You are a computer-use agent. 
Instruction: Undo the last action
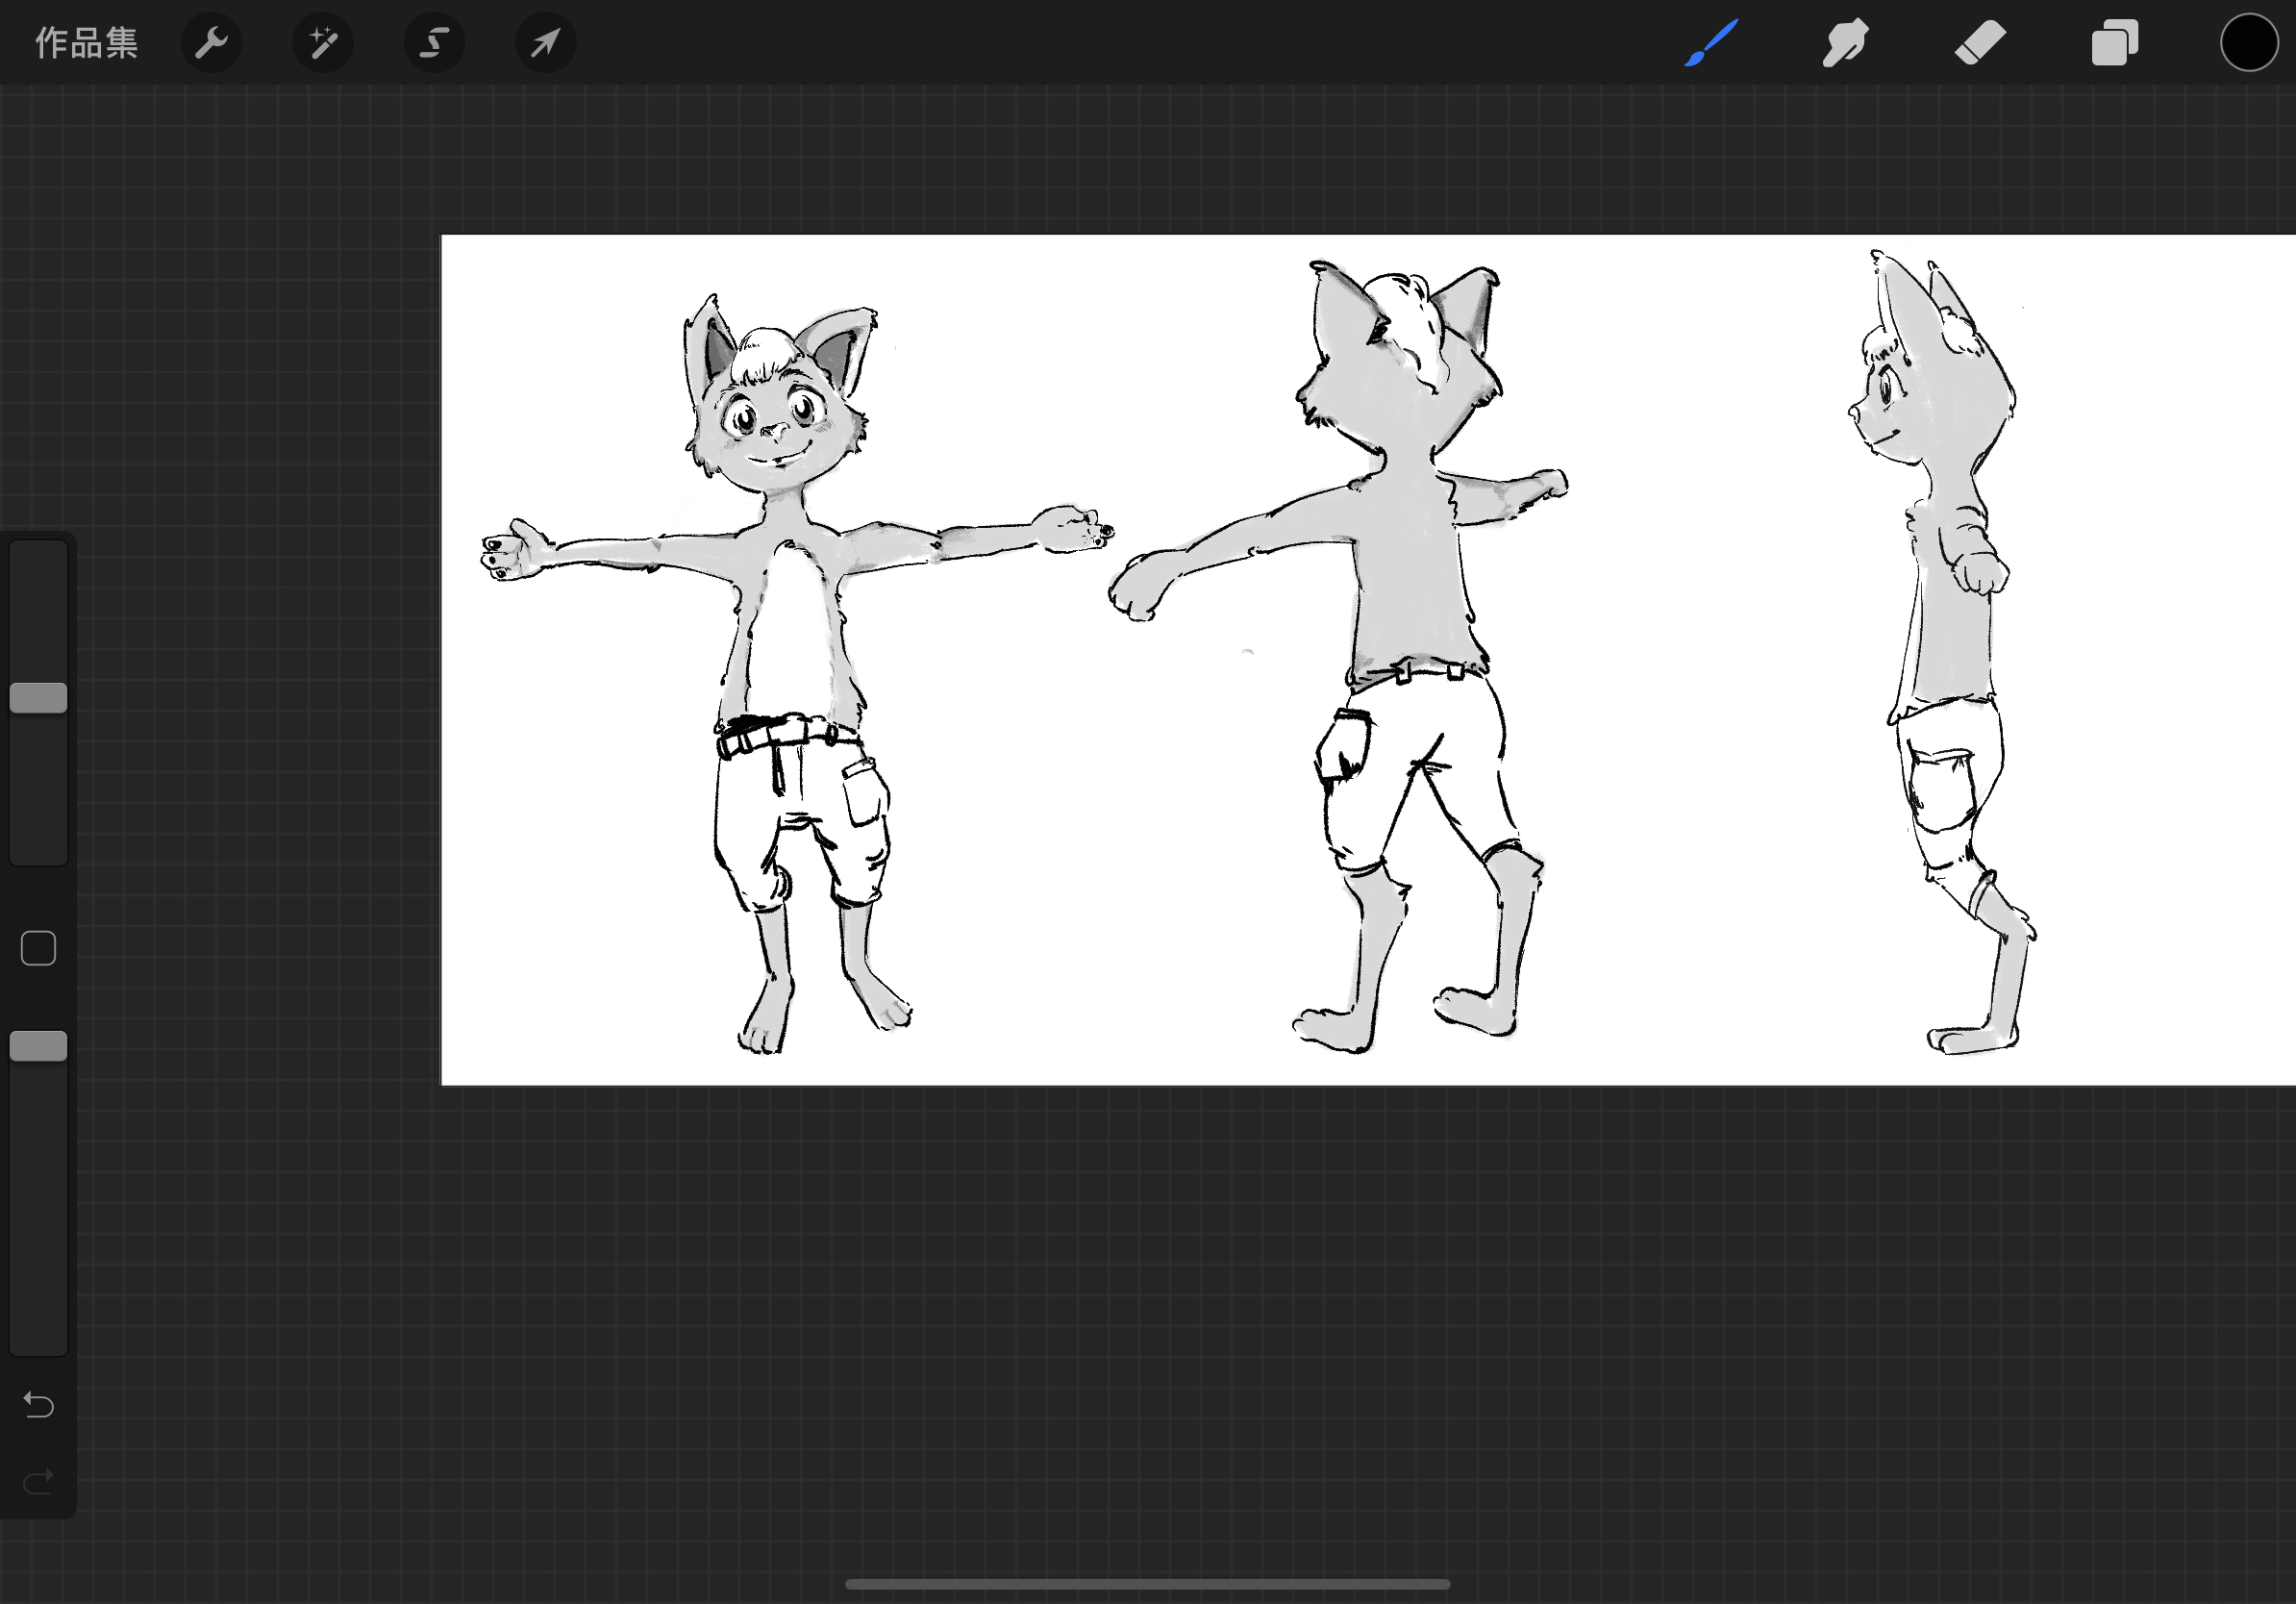(x=38, y=1405)
